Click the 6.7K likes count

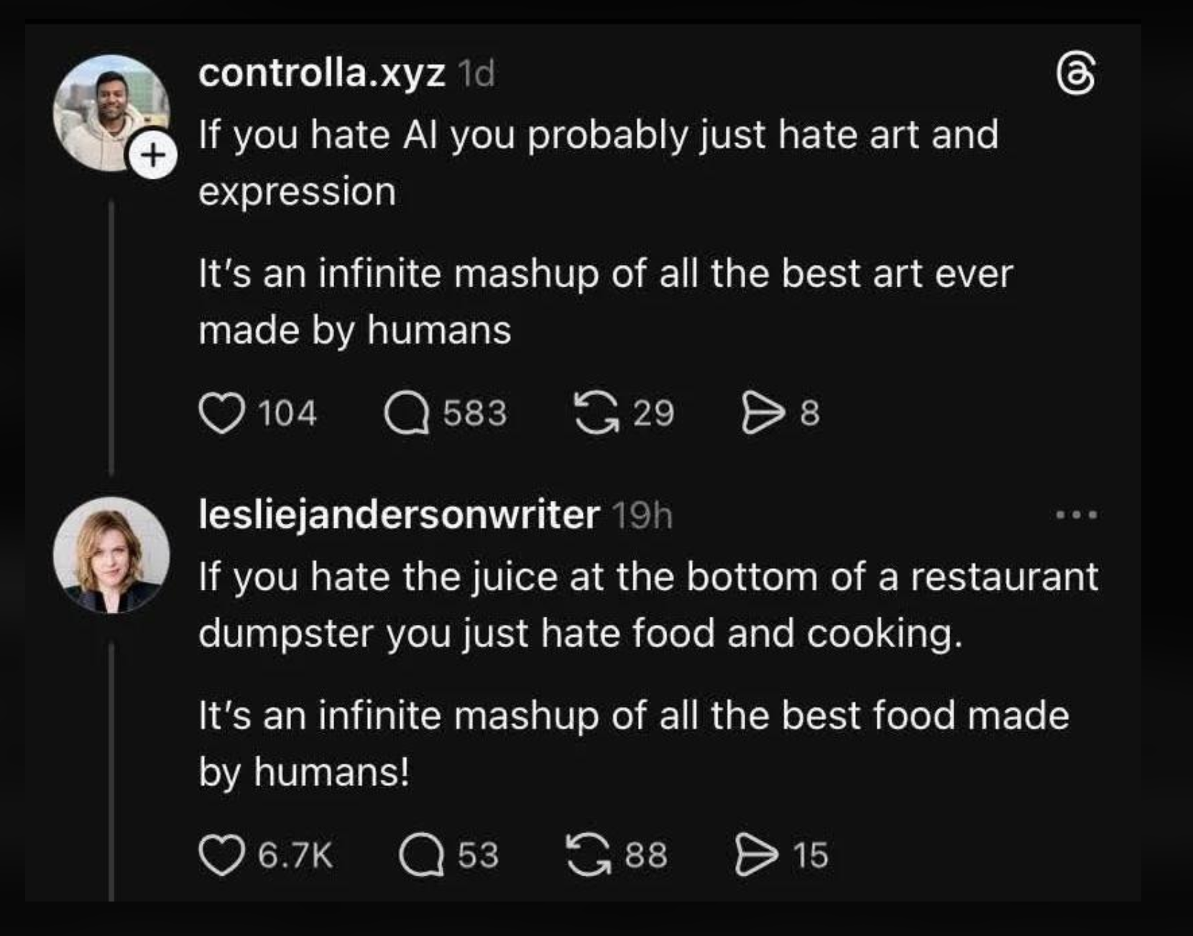coord(295,856)
